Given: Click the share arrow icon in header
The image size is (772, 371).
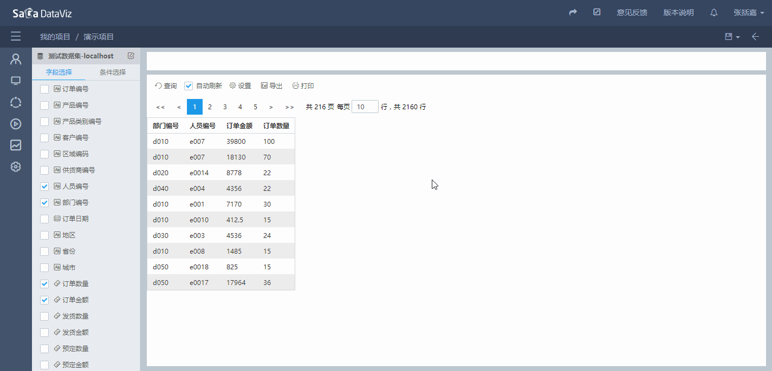Looking at the screenshot, I should point(573,12).
